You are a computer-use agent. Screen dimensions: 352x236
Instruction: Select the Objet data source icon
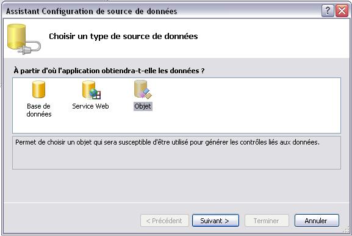[x=143, y=90]
